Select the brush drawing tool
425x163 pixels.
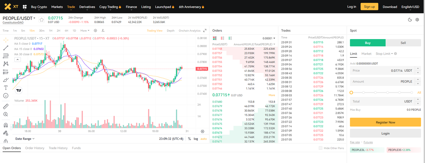[6, 80]
